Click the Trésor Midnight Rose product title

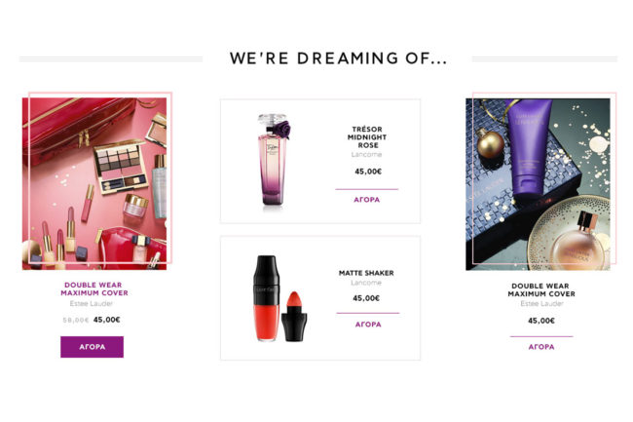367,136
